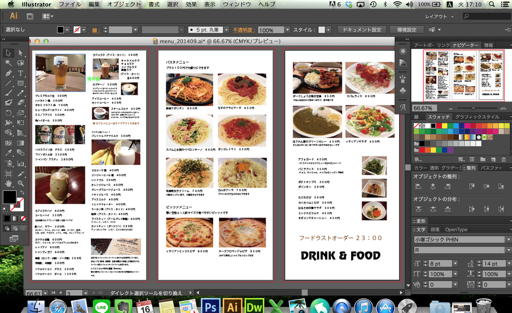Reset to default fill and stroke
The image size is (512, 313).
5,209
